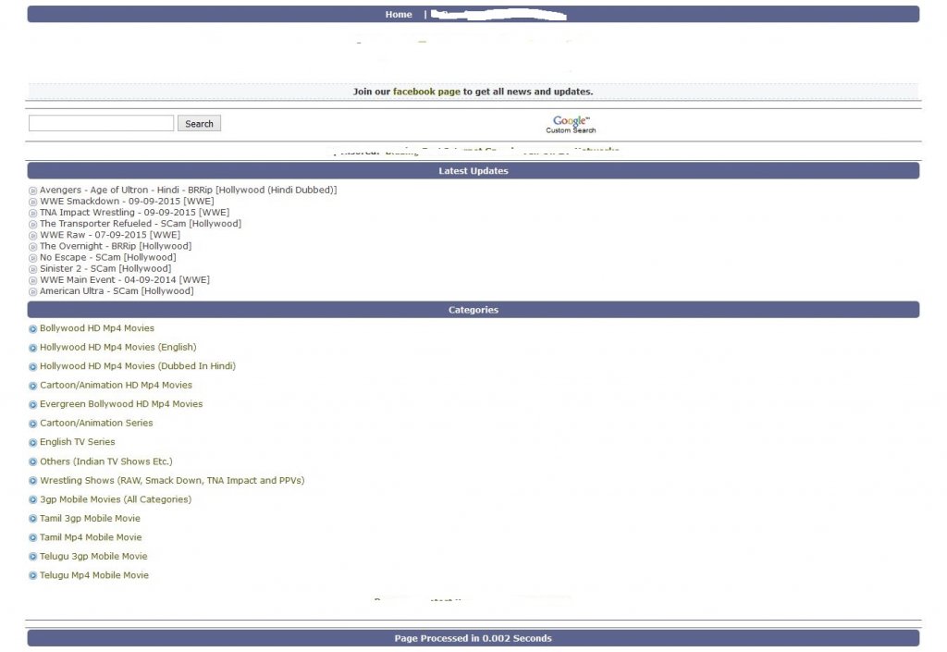The image size is (947, 652).
Task: Click blue arrow icon beside 3gp Mobile Movies
Action: point(32,499)
